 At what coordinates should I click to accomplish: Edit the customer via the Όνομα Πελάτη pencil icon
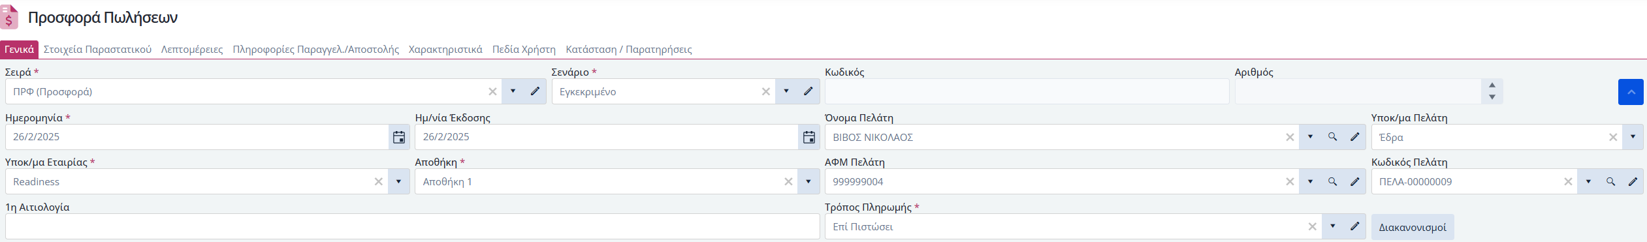point(1354,137)
